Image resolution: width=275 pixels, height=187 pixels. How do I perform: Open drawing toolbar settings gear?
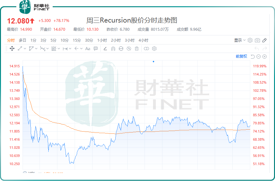154,49
